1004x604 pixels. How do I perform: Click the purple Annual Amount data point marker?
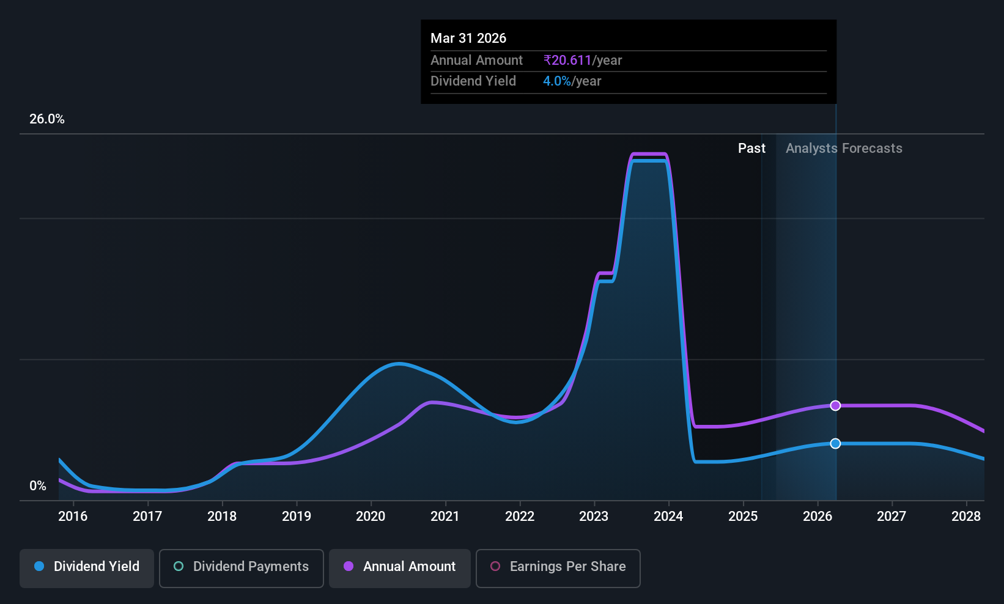(x=835, y=405)
